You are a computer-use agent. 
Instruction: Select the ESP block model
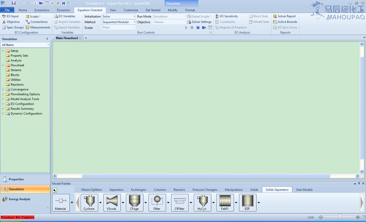point(247,203)
